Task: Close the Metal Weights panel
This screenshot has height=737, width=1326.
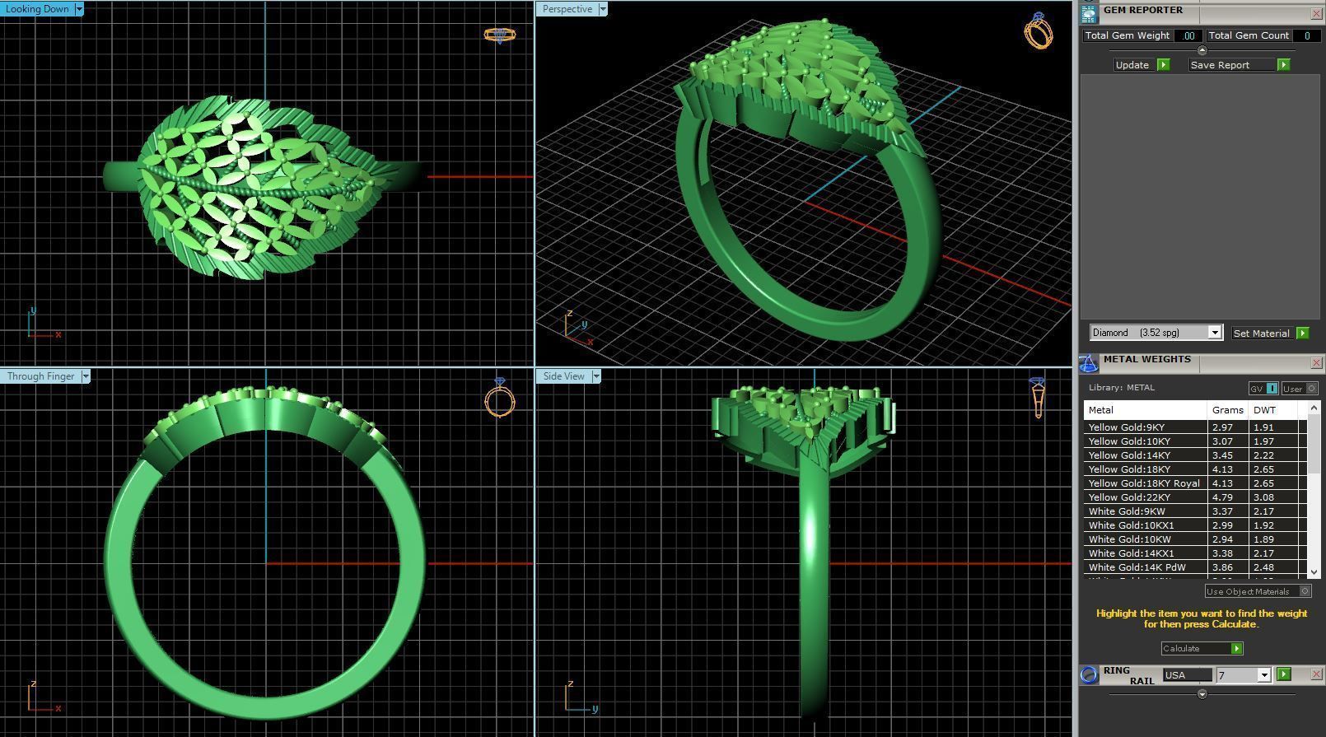Action: [x=1316, y=363]
